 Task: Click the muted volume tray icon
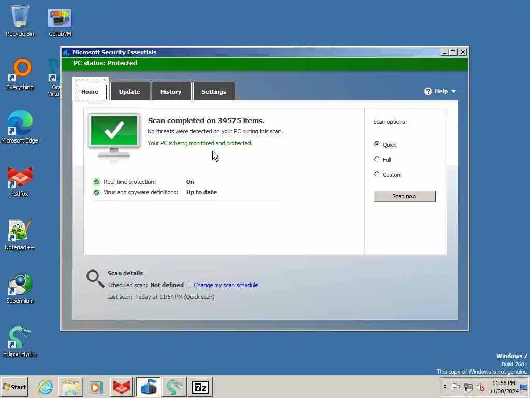[480, 387]
